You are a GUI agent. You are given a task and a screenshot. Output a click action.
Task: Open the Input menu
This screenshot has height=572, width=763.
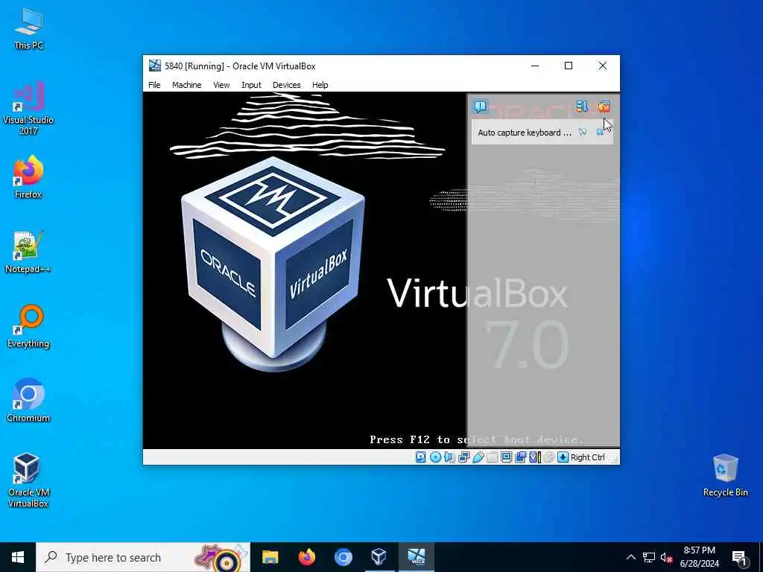[251, 85]
